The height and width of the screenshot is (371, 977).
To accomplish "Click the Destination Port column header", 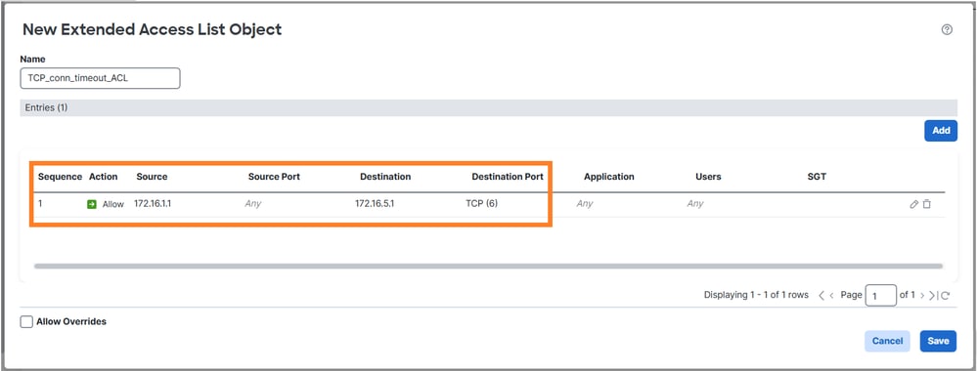I will (508, 177).
